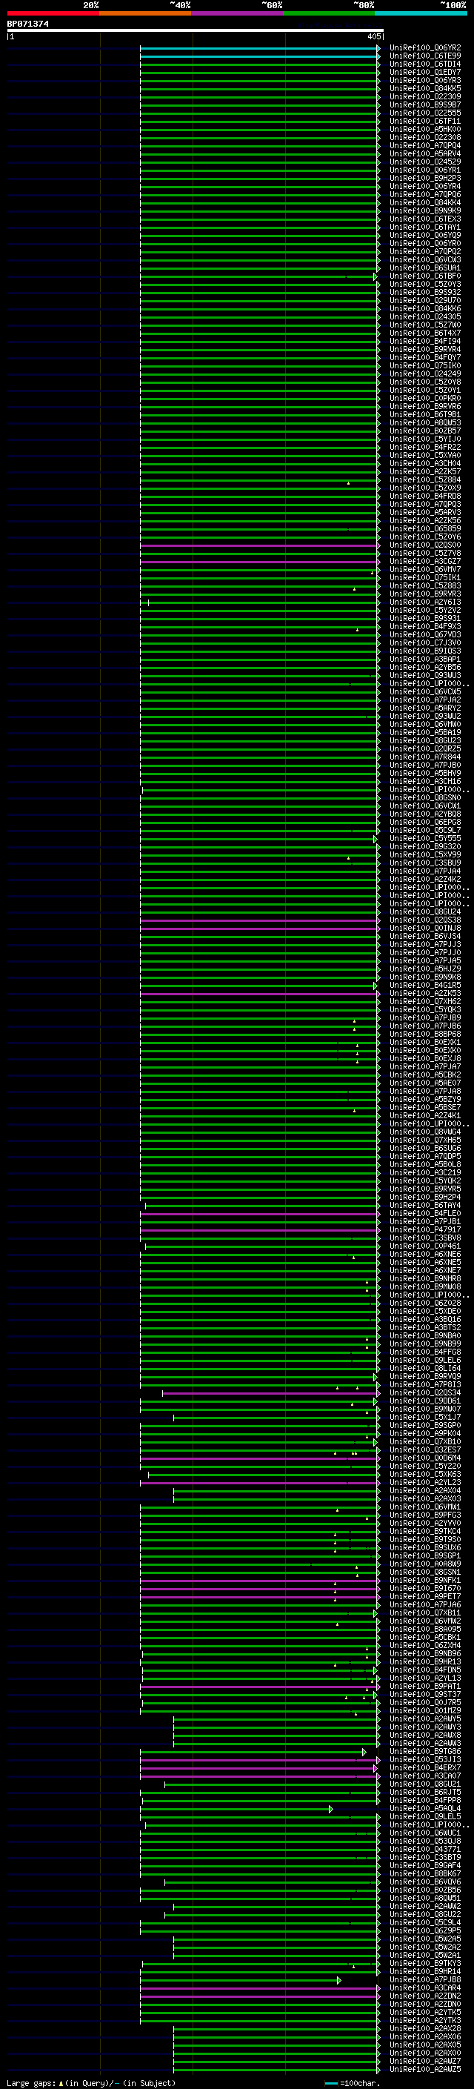Select the UniRef100_A3CAR4 label
474x2089 pixels.
click(424, 1987)
